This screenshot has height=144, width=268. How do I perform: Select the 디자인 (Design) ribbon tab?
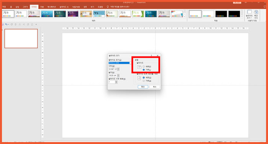click(x=34, y=7)
